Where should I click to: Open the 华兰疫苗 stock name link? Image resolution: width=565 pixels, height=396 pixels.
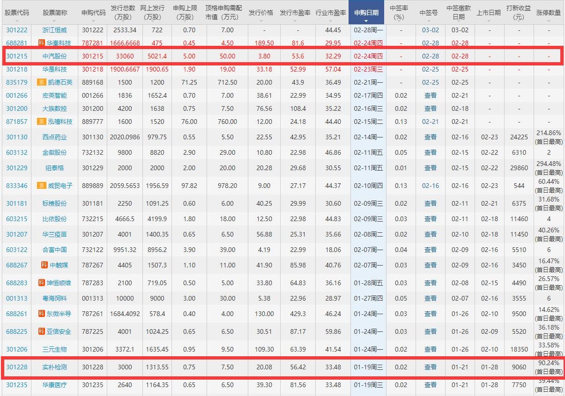click(55, 234)
